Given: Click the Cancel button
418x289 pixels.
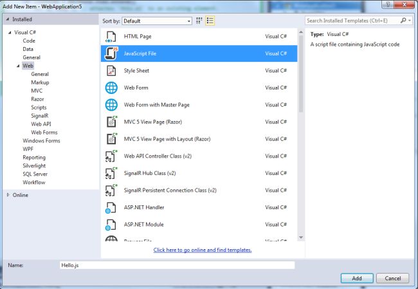Looking at the screenshot, I should pos(392,278).
